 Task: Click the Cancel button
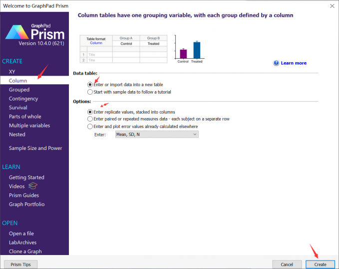pyautogui.click(x=287, y=265)
